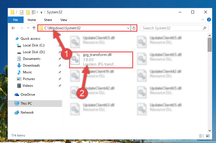The image size is (216, 143).
Task: Expand the address bar history dropdown
Action: (x=128, y=28)
